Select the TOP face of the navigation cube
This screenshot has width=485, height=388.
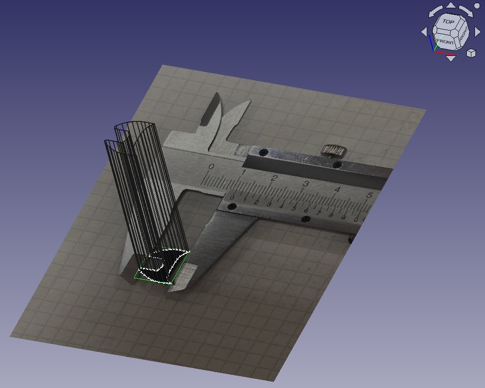449,22
